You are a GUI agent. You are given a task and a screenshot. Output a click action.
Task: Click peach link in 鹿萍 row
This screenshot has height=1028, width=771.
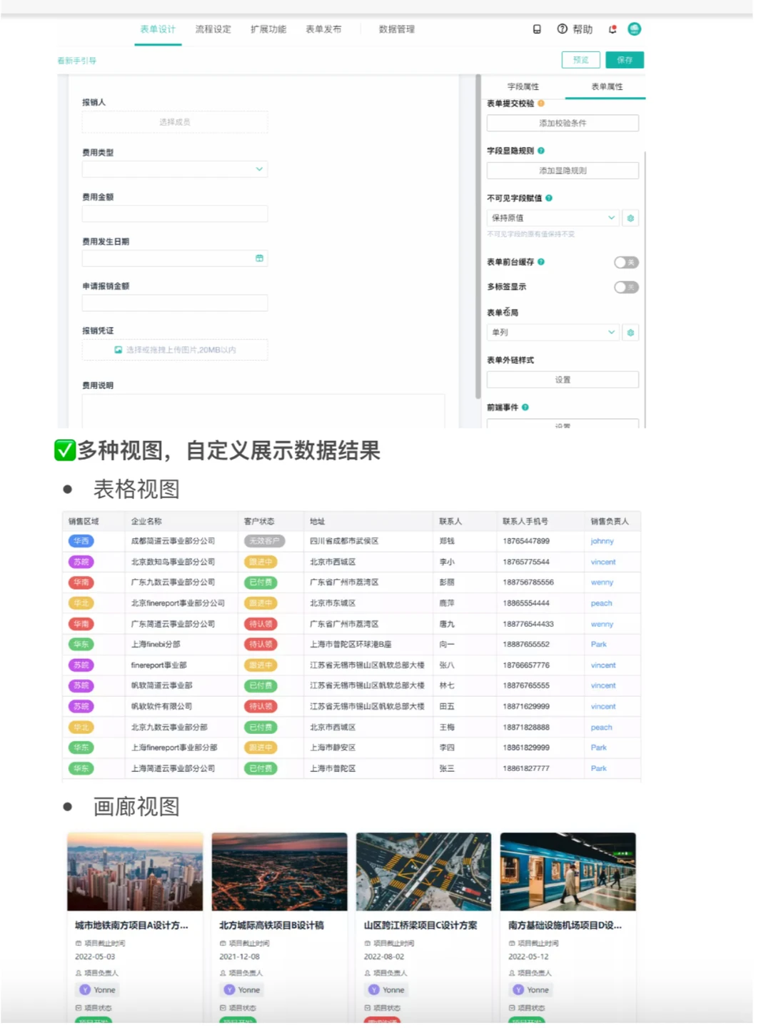tap(601, 603)
